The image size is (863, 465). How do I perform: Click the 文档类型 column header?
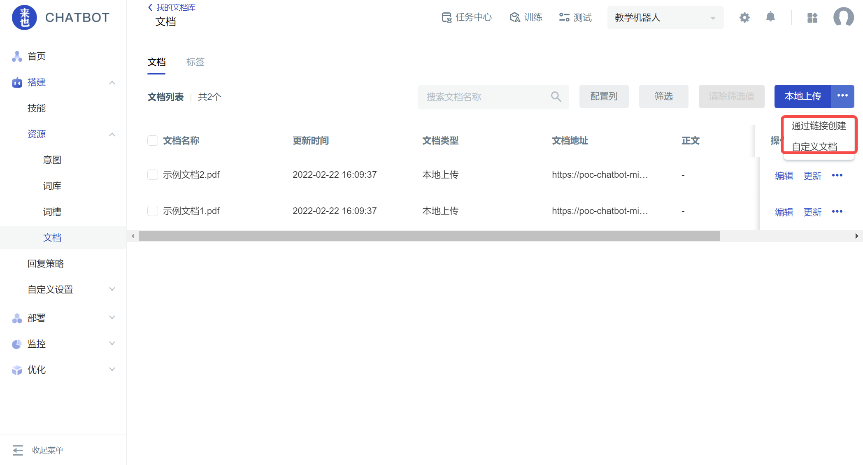(440, 141)
